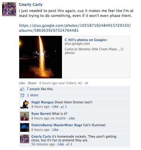Share the main post

point(32,83)
